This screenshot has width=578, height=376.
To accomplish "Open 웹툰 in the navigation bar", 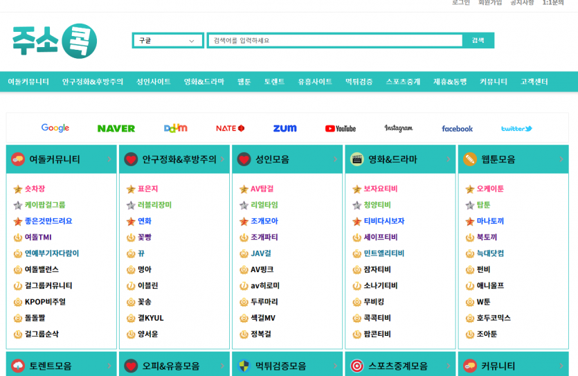I will coord(244,82).
